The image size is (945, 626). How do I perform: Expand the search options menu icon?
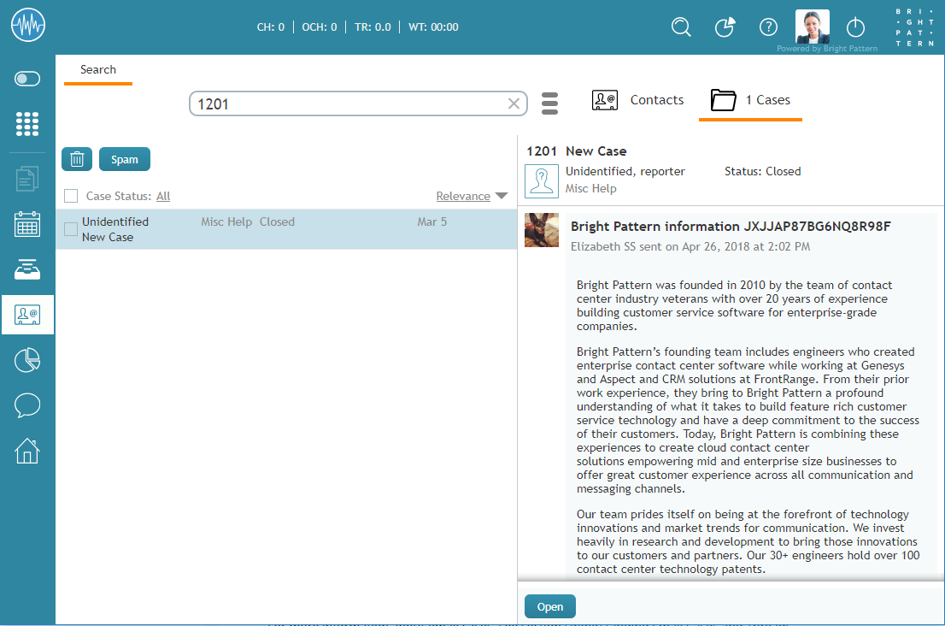click(550, 103)
